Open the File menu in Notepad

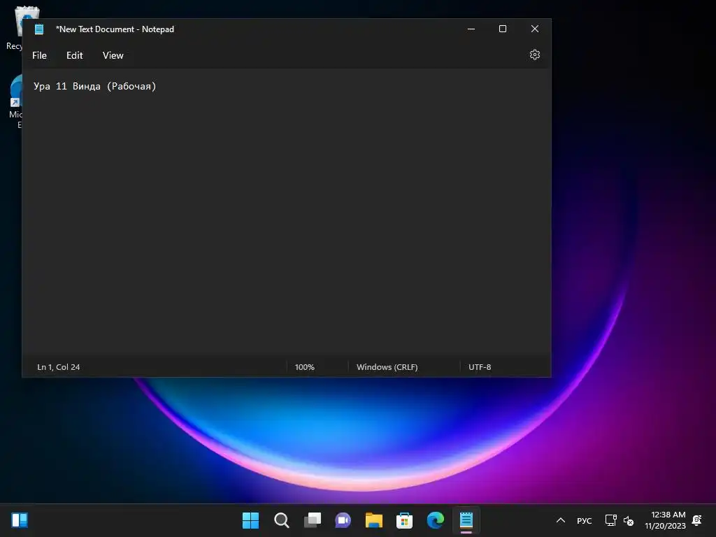point(39,55)
